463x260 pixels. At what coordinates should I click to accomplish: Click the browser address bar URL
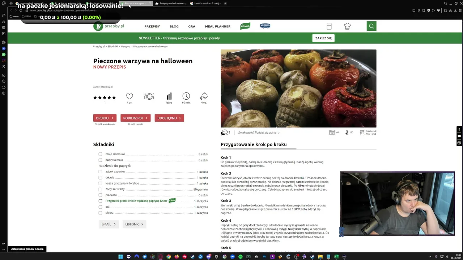[x=63, y=10]
